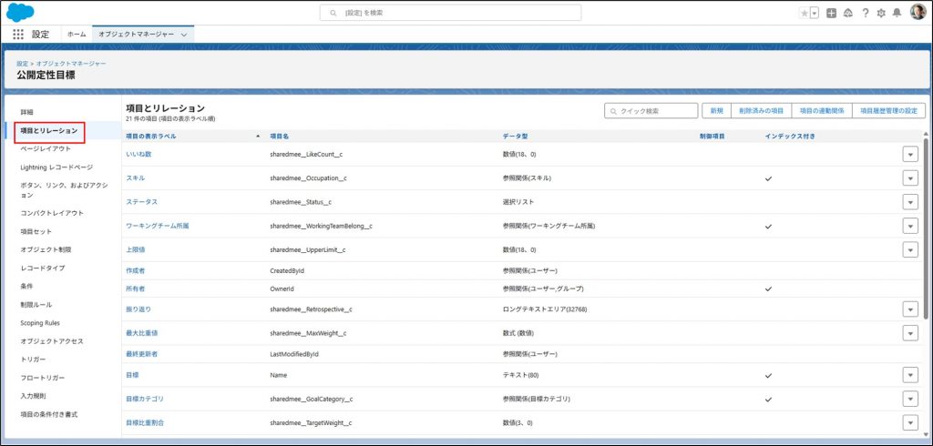Click the クイック検索 field
This screenshot has width=933, height=446.
[651, 110]
